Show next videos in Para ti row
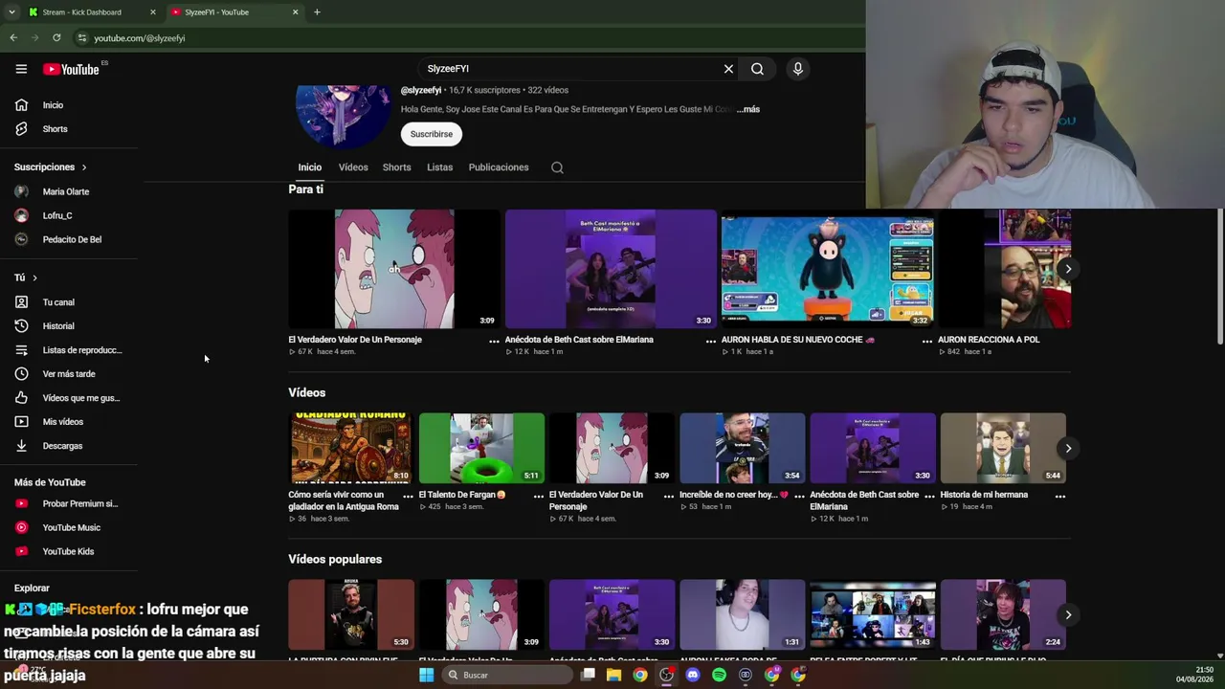The image size is (1225, 689). pos(1068,269)
